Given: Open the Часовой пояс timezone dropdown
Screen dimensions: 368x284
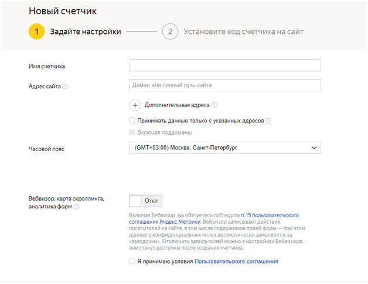Looking at the screenshot, I should coord(224,148).
